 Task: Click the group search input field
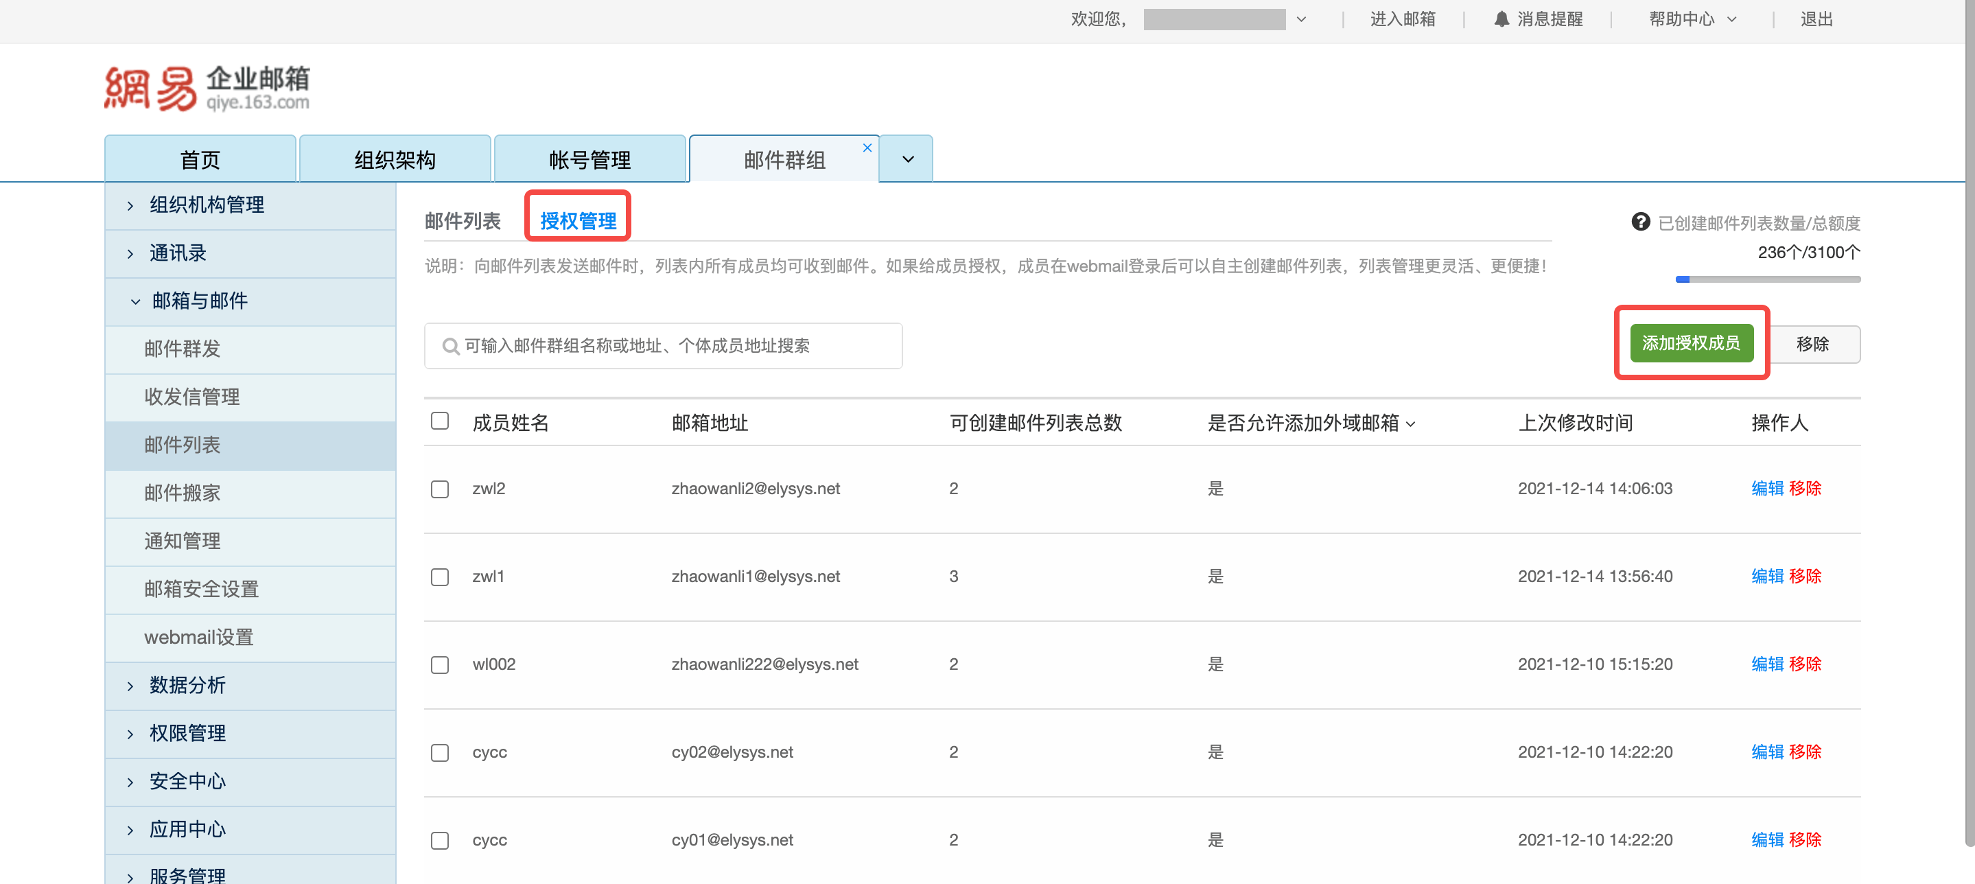click(x=663, y=346)
